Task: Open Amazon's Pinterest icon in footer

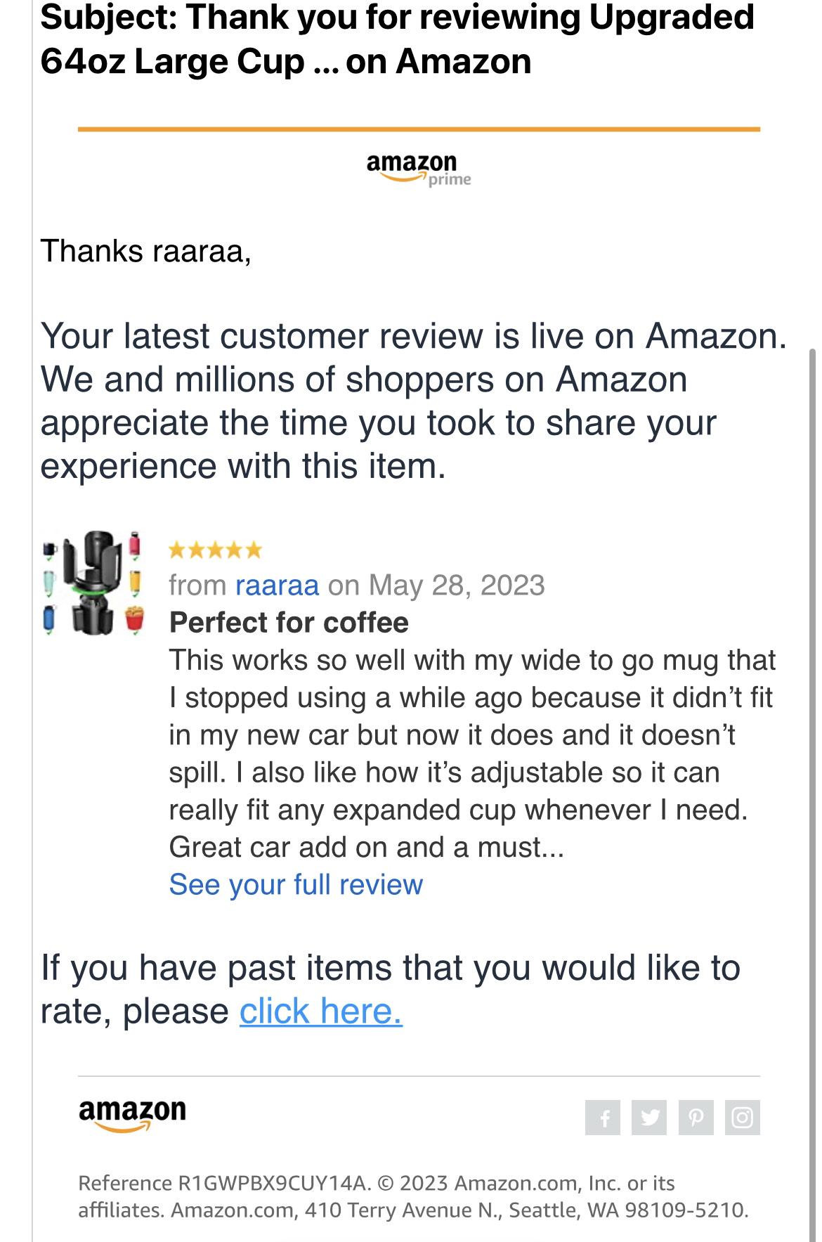Action: (696, 1118)
